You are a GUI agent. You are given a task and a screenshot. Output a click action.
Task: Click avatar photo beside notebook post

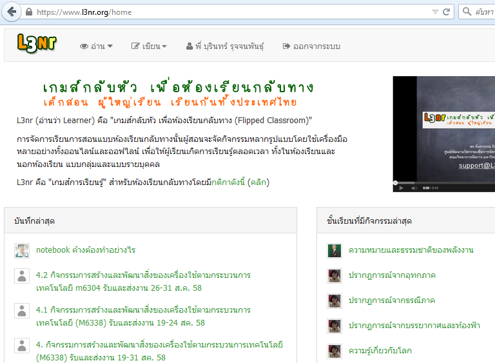coord(22,251)
